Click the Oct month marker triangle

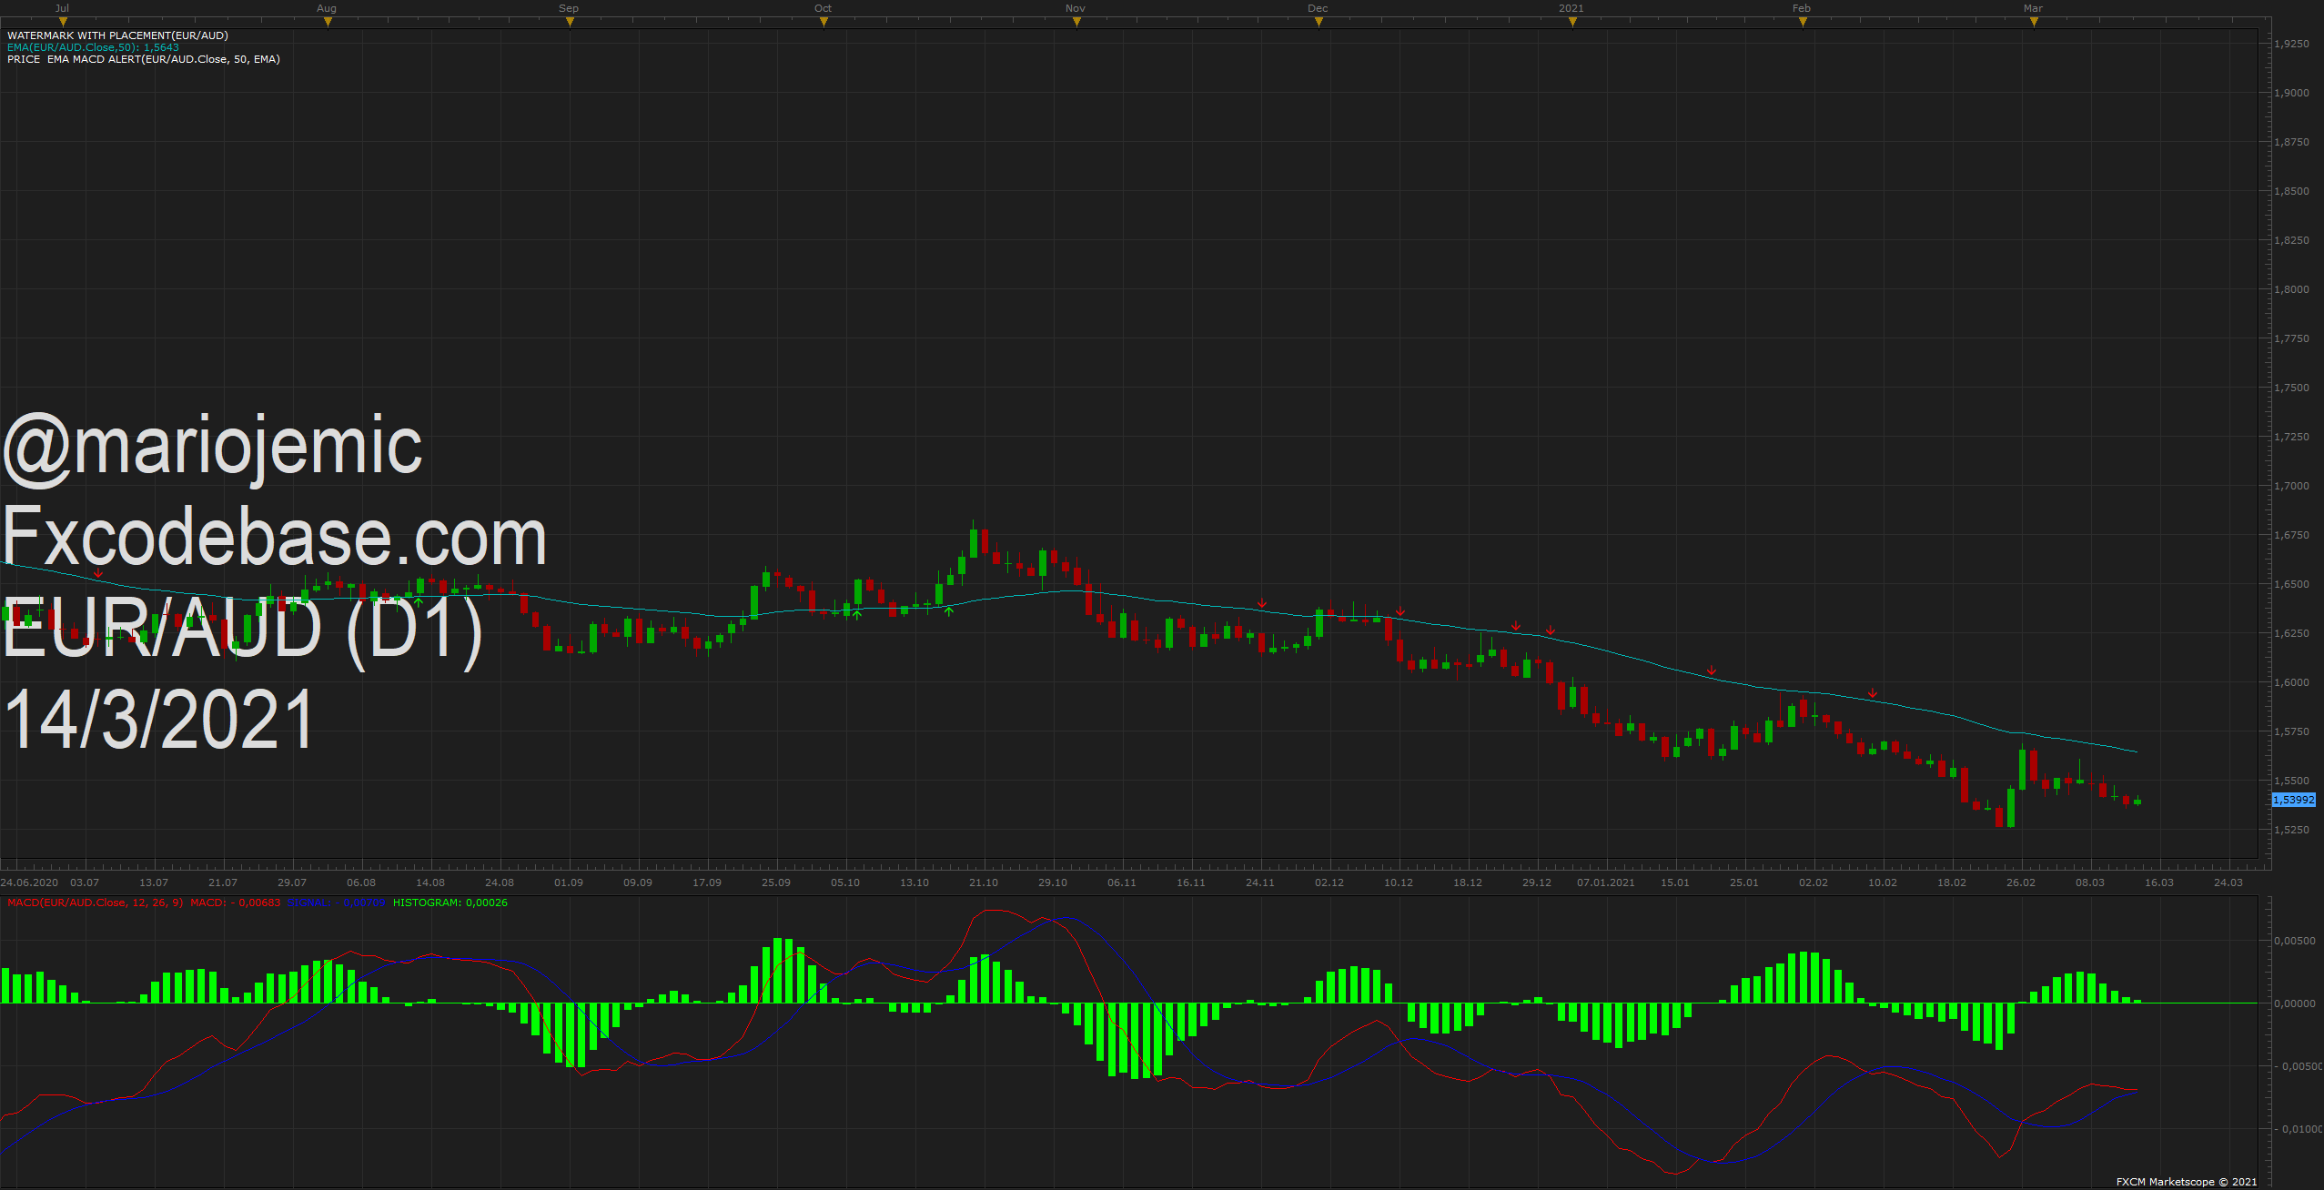[824, 22]
